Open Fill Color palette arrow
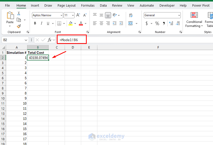This screenshot has width=213, height=145. [75, 23]
